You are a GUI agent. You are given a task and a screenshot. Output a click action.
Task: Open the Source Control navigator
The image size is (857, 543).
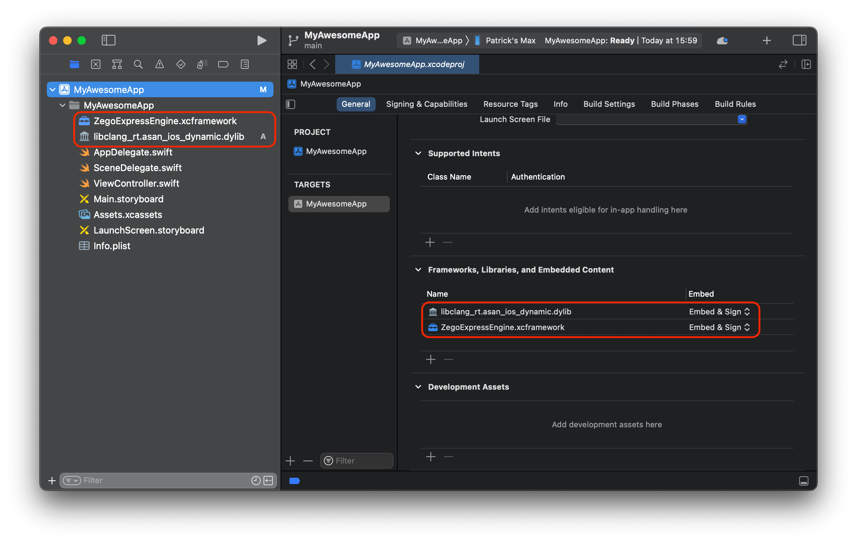click(96, 64)
